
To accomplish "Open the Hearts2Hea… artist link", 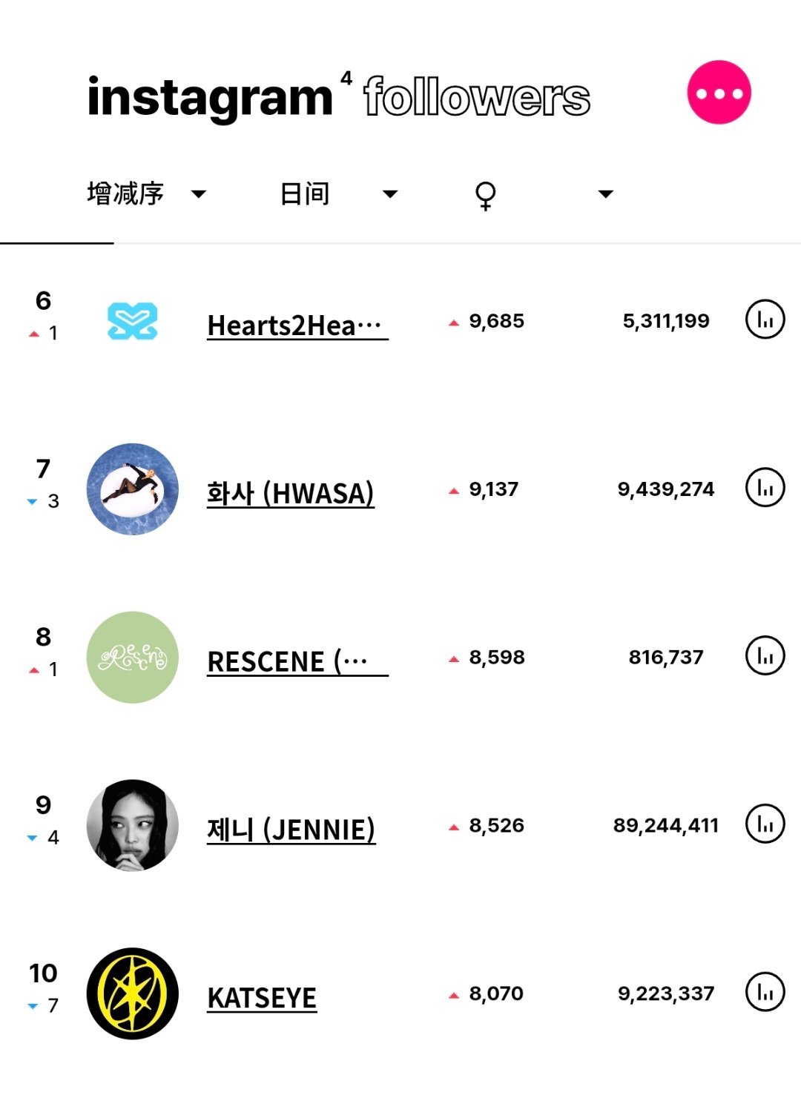I will (x=297, y=325).
